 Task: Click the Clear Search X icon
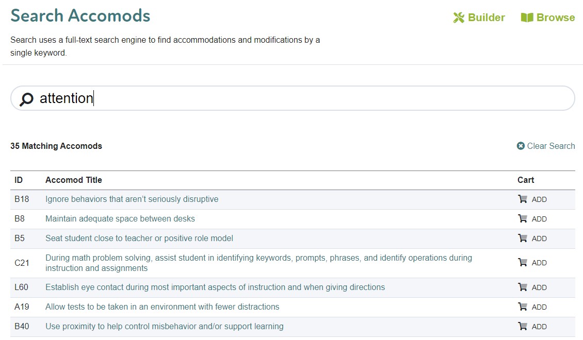click(x=521, y=146)
